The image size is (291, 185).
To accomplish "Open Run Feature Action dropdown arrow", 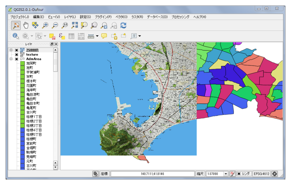I will (x=32, y=36).
